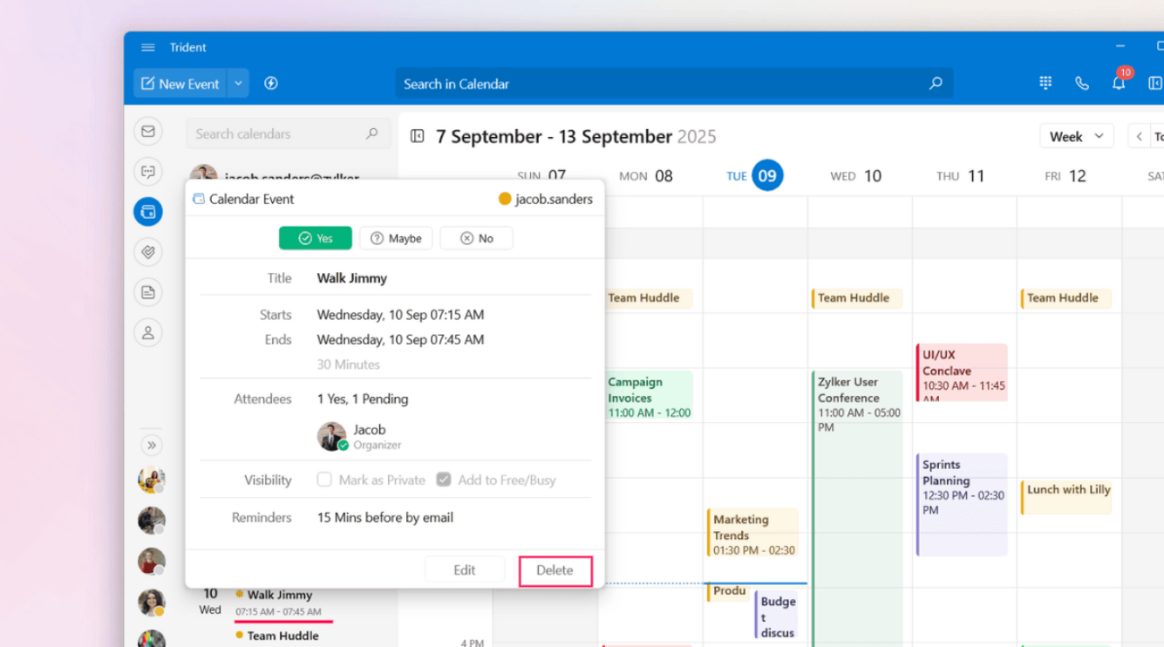Click the New Event button
The width and height of the screenshot is (1164, 647).
(180, 84)
